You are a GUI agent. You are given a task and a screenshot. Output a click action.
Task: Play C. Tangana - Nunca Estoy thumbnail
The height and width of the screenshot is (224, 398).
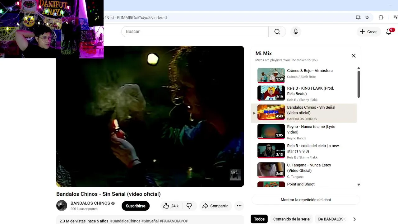[x=271, y=170]
